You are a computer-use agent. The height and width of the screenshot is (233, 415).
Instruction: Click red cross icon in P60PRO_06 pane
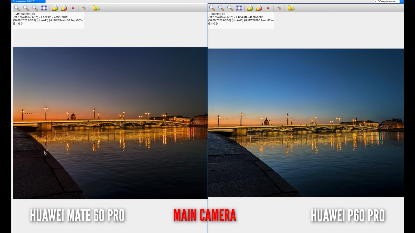click(268, 8)
